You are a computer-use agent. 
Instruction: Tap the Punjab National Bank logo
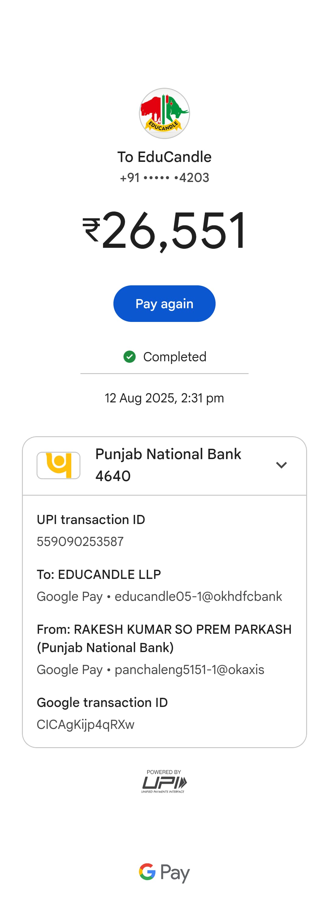coord(58,465)
